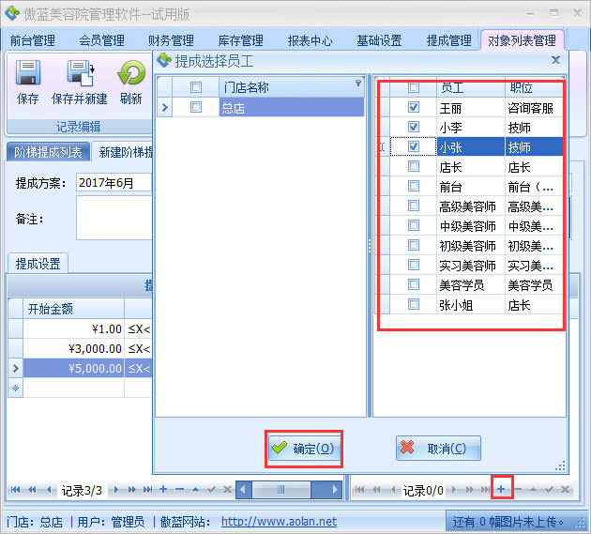The width and height of the screenshot is (591, 534).
Task: Toggle the select-all checkbox in the employee header
Action: pyautogui.click(x=414, y=87)
